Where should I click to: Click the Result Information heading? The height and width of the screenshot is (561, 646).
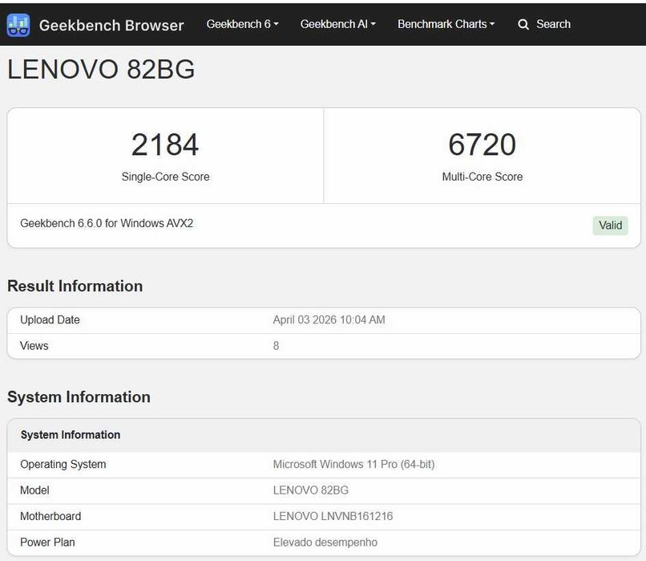75,286
